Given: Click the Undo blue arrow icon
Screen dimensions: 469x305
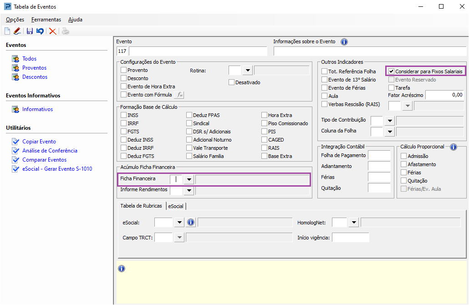Looking at the screenshot, I should [x=40, y=31].
